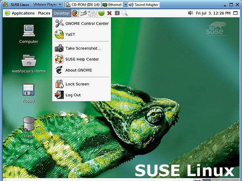Choose GNOME Control Center from menu
Screen dimensions: 242x181
[87, 23]
